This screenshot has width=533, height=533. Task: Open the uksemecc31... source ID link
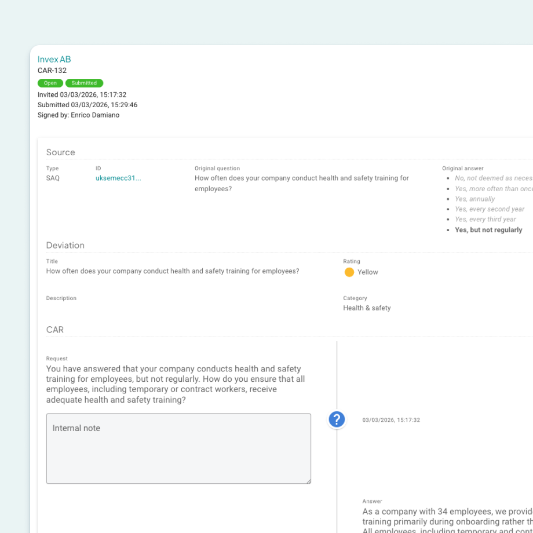118,178
